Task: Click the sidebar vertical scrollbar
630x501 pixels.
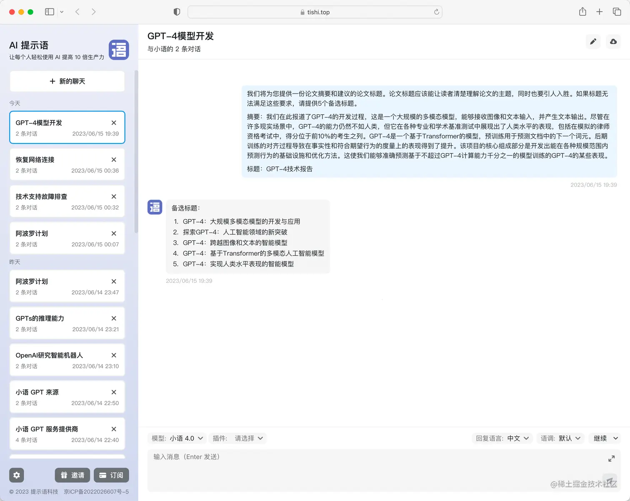Action: tap(136, 151)
